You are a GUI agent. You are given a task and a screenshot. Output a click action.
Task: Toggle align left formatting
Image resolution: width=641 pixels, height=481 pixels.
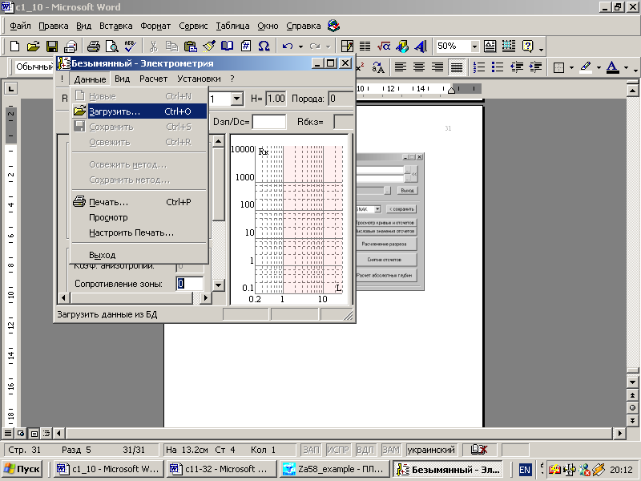click(x=401, y=67)
